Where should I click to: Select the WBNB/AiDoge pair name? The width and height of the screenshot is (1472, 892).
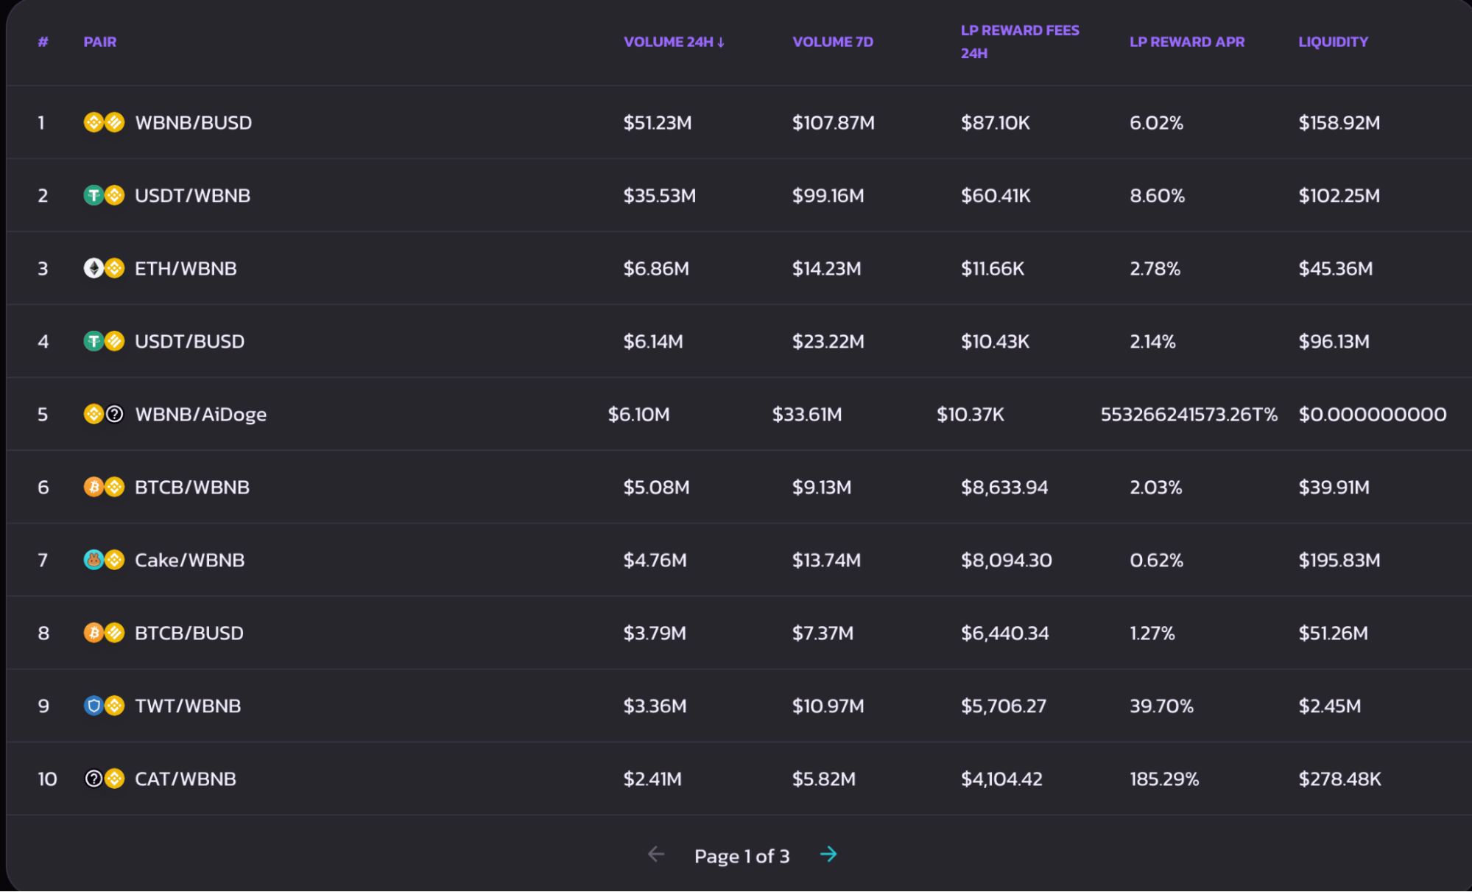pos(200,414)
